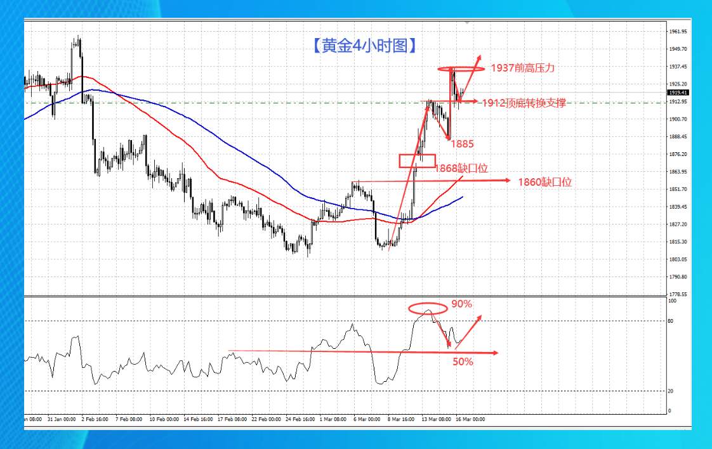Click the 1961.95 price axis label

coord(678,32)
